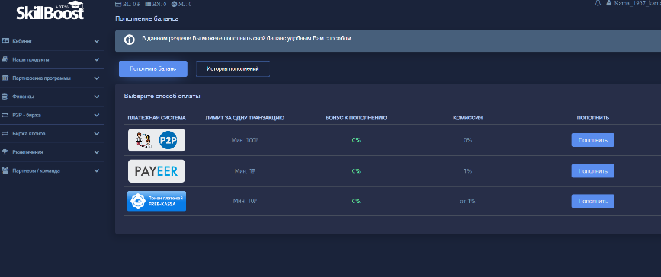Click the Финансы coins icon
The width and height of the screenshot is (661, 277).
[x=5, y=97]
